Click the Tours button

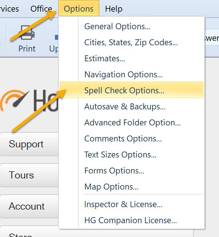(29, 175)
